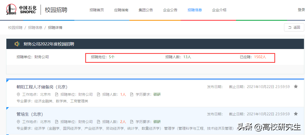The image size is (305, 135).
Task: Go to 招聘信息 breadcrumb
Action: pyautogui.click(x=35, y=28)
